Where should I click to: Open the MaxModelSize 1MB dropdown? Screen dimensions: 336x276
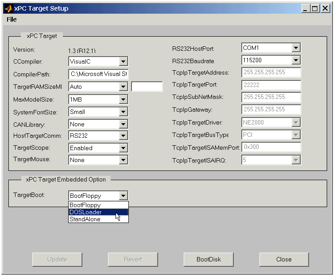[98, 99]
